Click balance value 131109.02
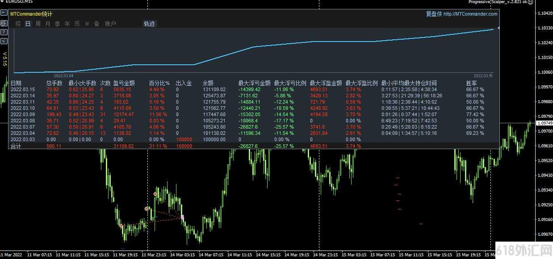 click(x=214, y=89)
